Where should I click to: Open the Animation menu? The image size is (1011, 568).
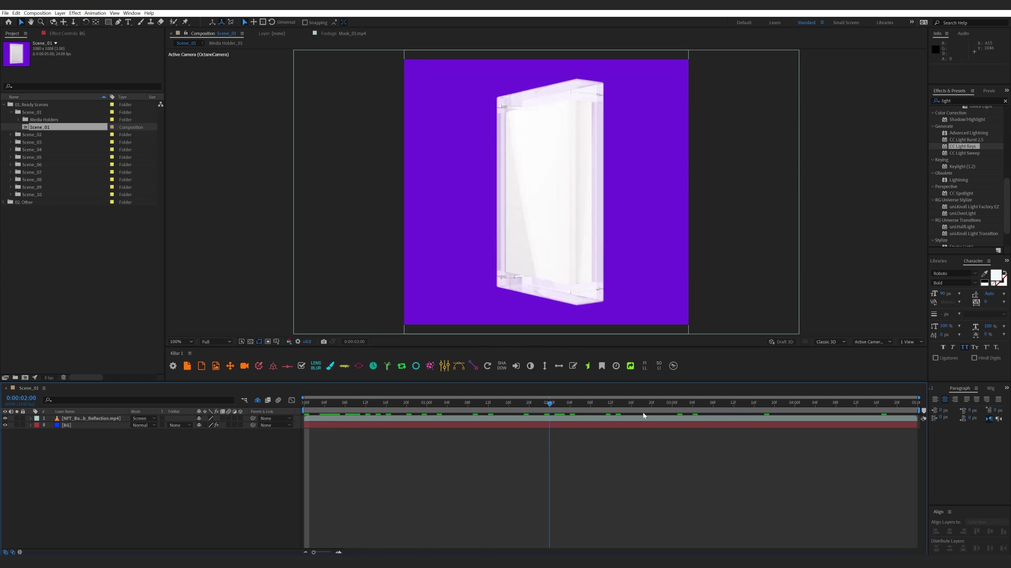click(95, 13)
